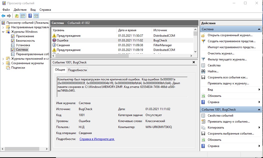Click the Безопасность log icon

tap(13, 41)
